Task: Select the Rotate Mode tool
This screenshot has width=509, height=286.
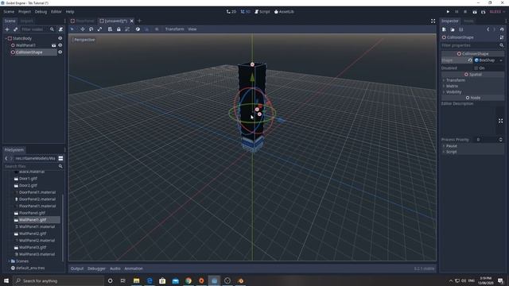Action: tap(91, 29)
